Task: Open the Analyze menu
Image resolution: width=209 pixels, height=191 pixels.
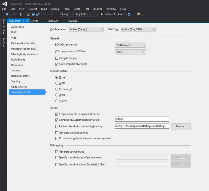Action: coord(98,9)
